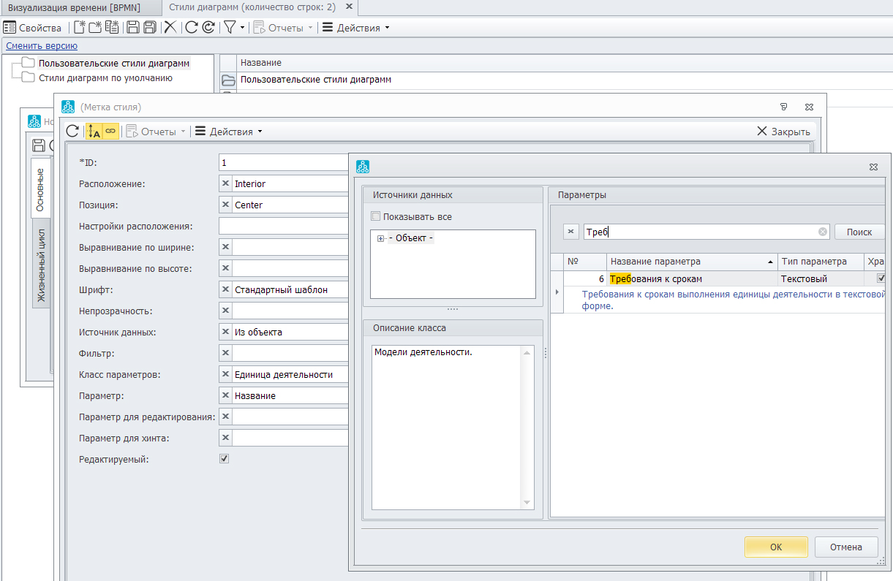Click the 'Сменить версию' link
Viewport: 893px width, 581px height.
(42, 46)
